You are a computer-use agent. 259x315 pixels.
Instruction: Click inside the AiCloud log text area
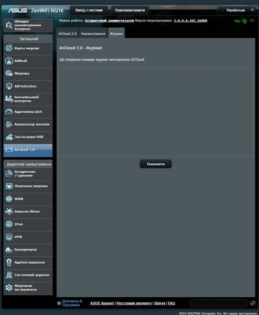coord(156,112)
